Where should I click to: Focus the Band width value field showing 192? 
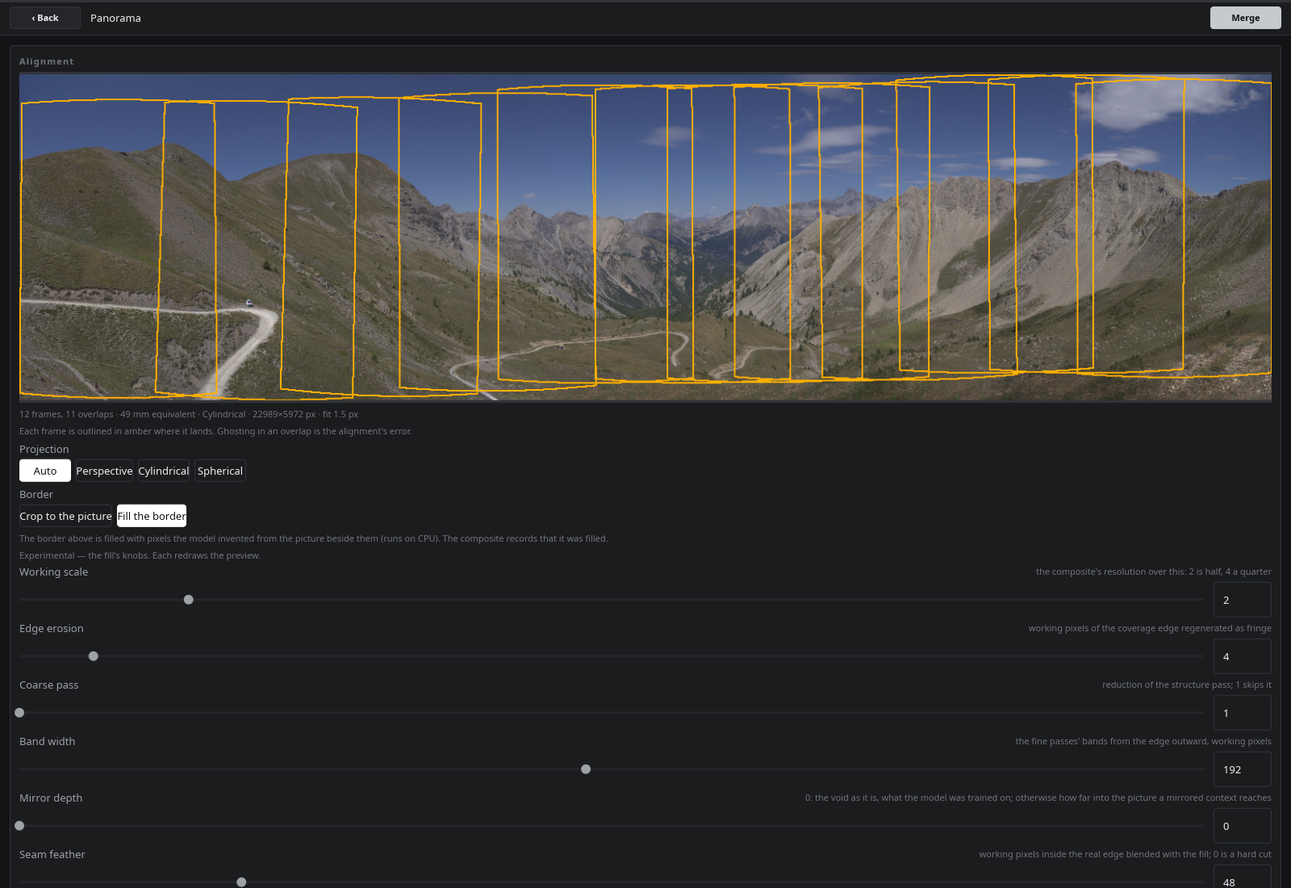coord(1243,769)
